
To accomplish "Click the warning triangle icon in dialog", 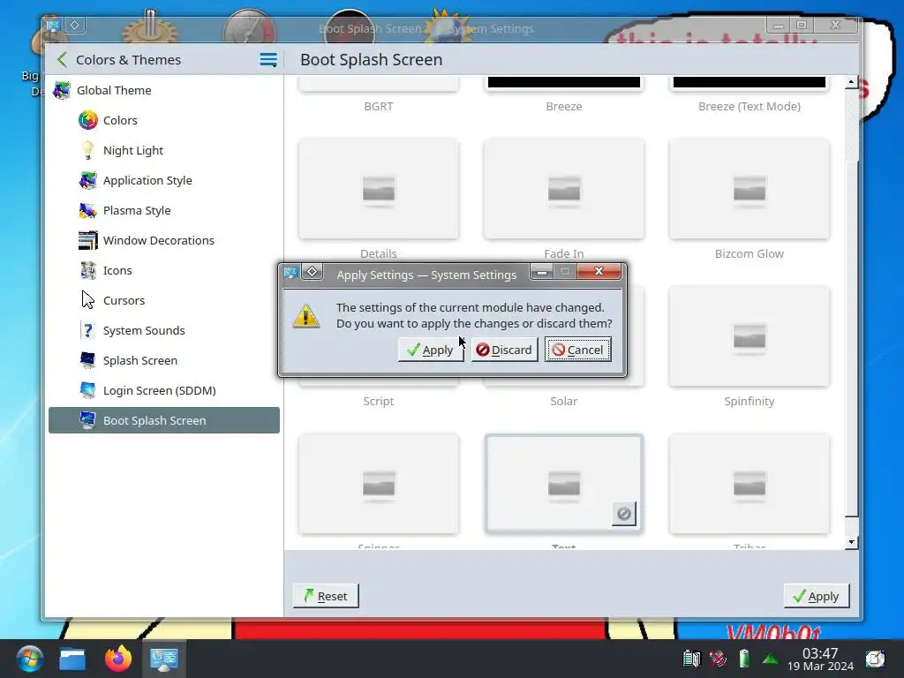I will [306, 316].
